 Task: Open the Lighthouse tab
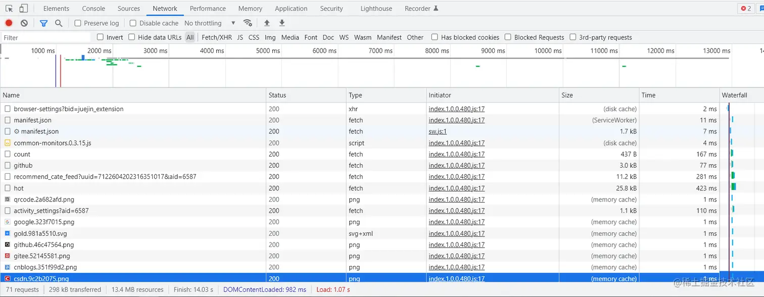376,9
